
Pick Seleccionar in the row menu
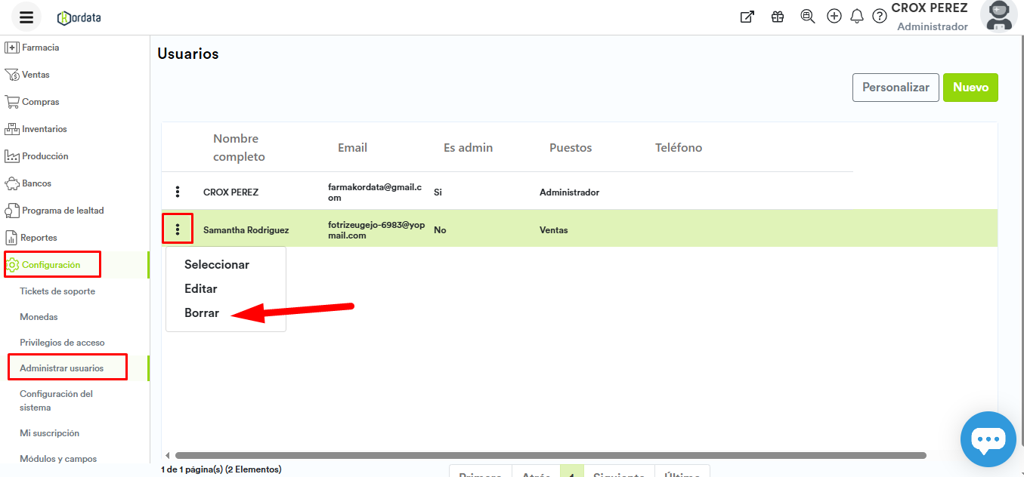(217, 265)
